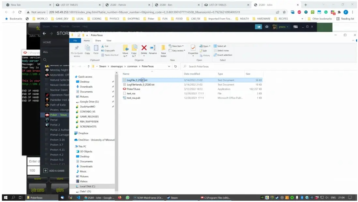Create a New folder from the ribbon
358x202 pixels.
click(x=163, y=50)
